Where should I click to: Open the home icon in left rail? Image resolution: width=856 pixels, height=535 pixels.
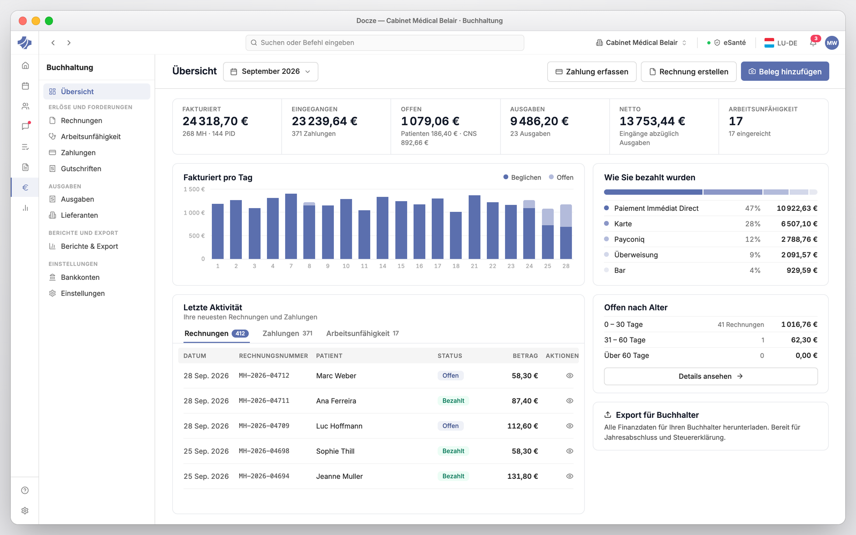(25, 66)
